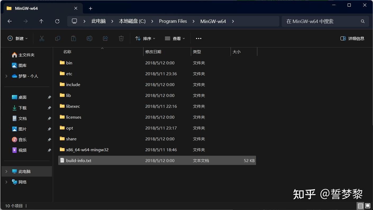Select the licenses folder
Screen dimensions: 373x210
pos(157,117)
